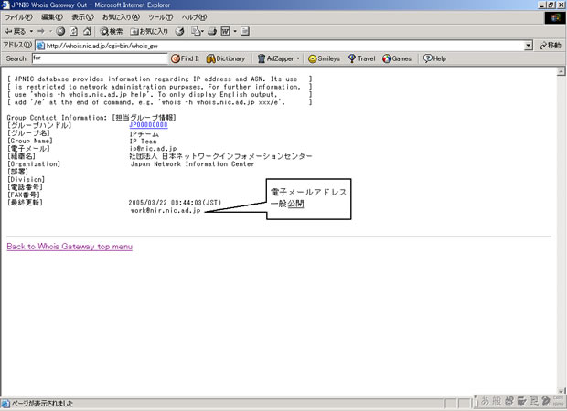Click the 2005/03/22 09:44:03(JST) timestamp
This screenshot has width=567, height=411.
pyautogui.click(x=175, y=203)
